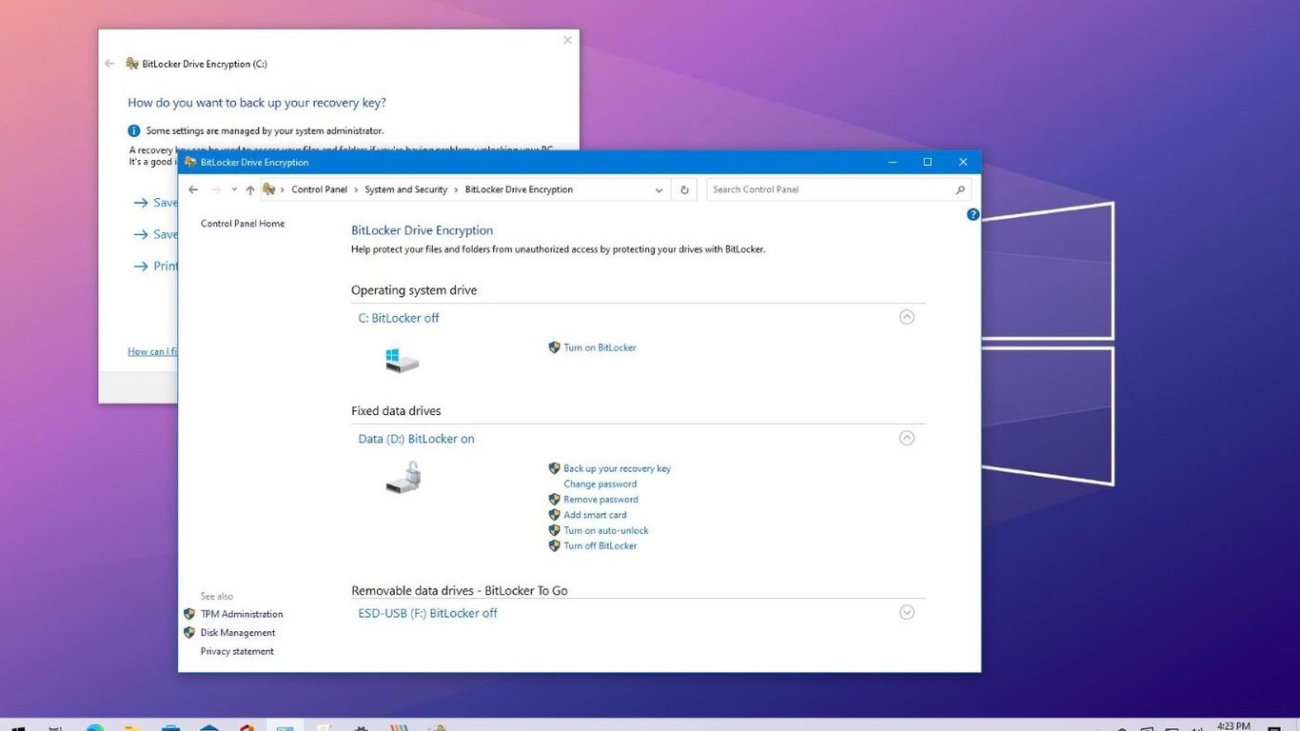This screenshot has height=731, width=1300.
Task: Go to Control Panel breadcrumb item
Action: 319,189
